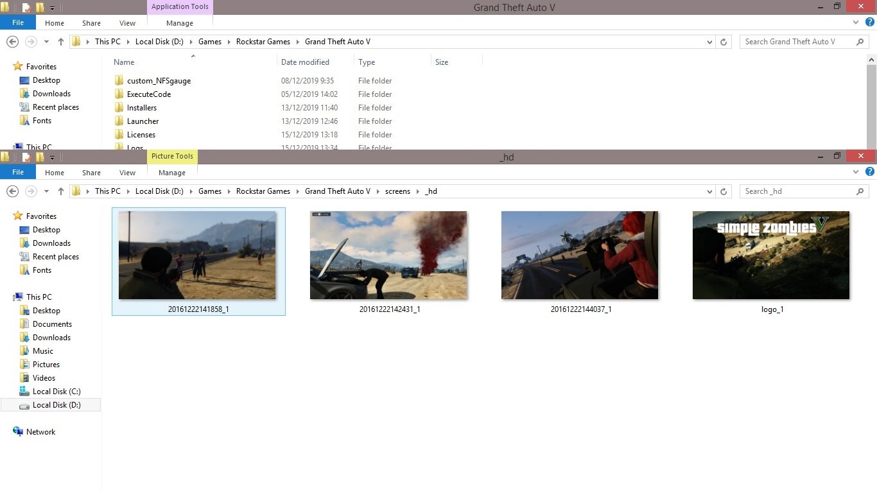Screen dimensions: 877x493
Task: Select thumbnail 20161222142431_1
Action: (389, 255)
